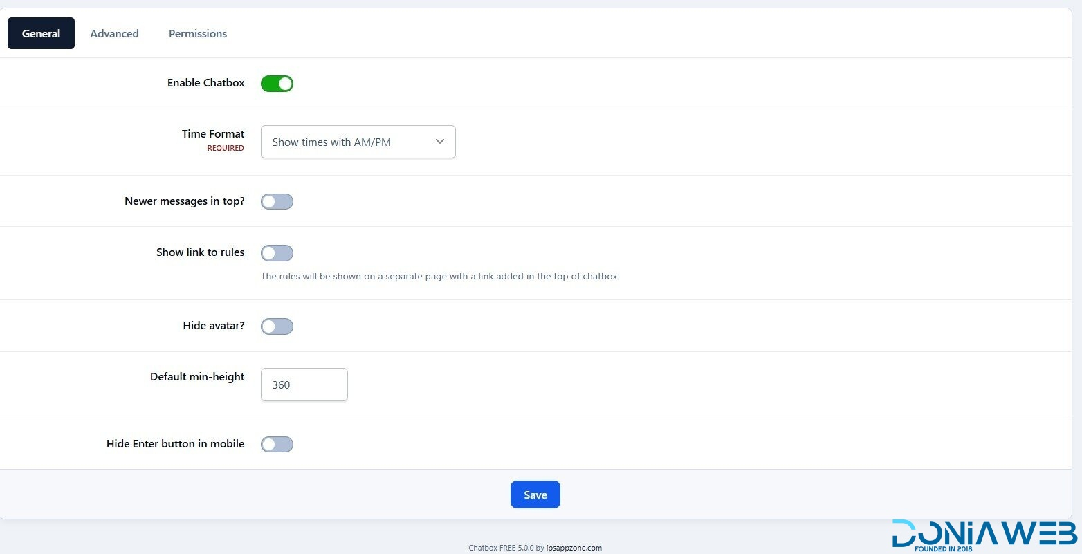The width and height of the screenshot is (1082, 554).
Task: Click the Time Format label
Action: tap(213, 133)
